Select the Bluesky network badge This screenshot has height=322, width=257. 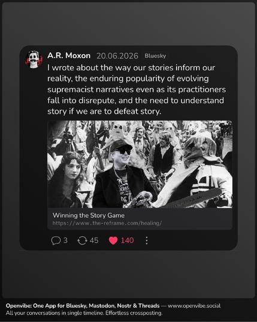[155, 56]
